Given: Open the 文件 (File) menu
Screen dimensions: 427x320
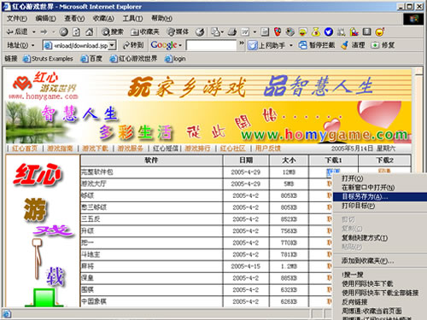Looking at the screenshot, I should (x=17, y=19).
